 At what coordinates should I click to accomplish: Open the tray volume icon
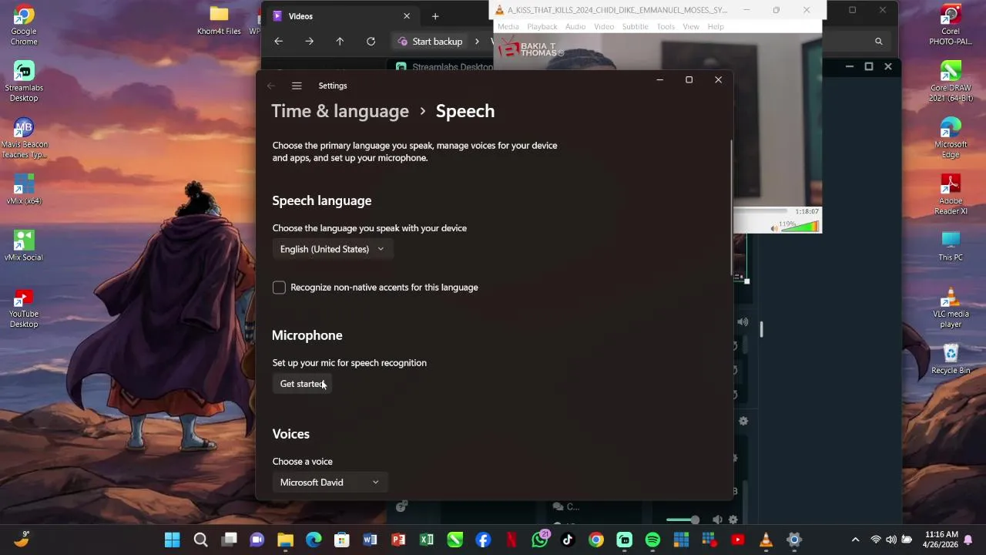[x=891, y=540]
